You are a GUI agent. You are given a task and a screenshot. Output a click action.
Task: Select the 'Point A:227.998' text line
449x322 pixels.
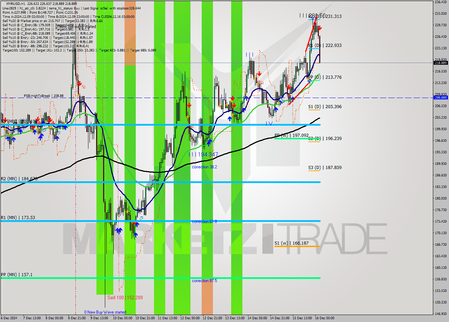[40, 12]
